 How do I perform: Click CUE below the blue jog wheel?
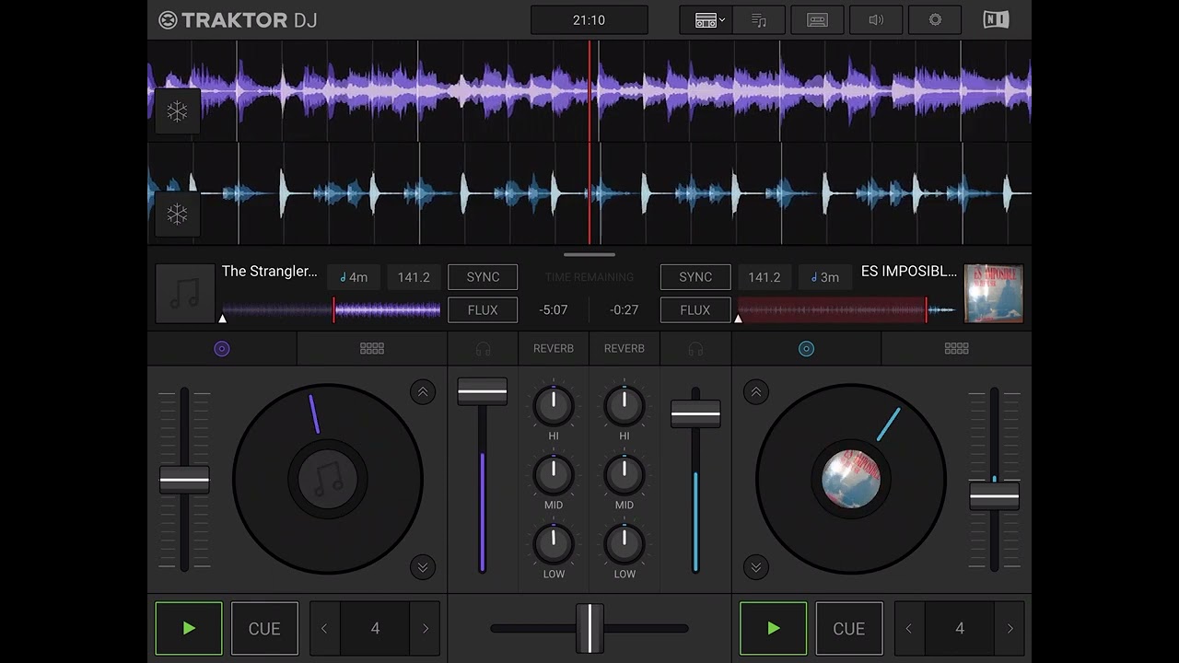[849, 628]
